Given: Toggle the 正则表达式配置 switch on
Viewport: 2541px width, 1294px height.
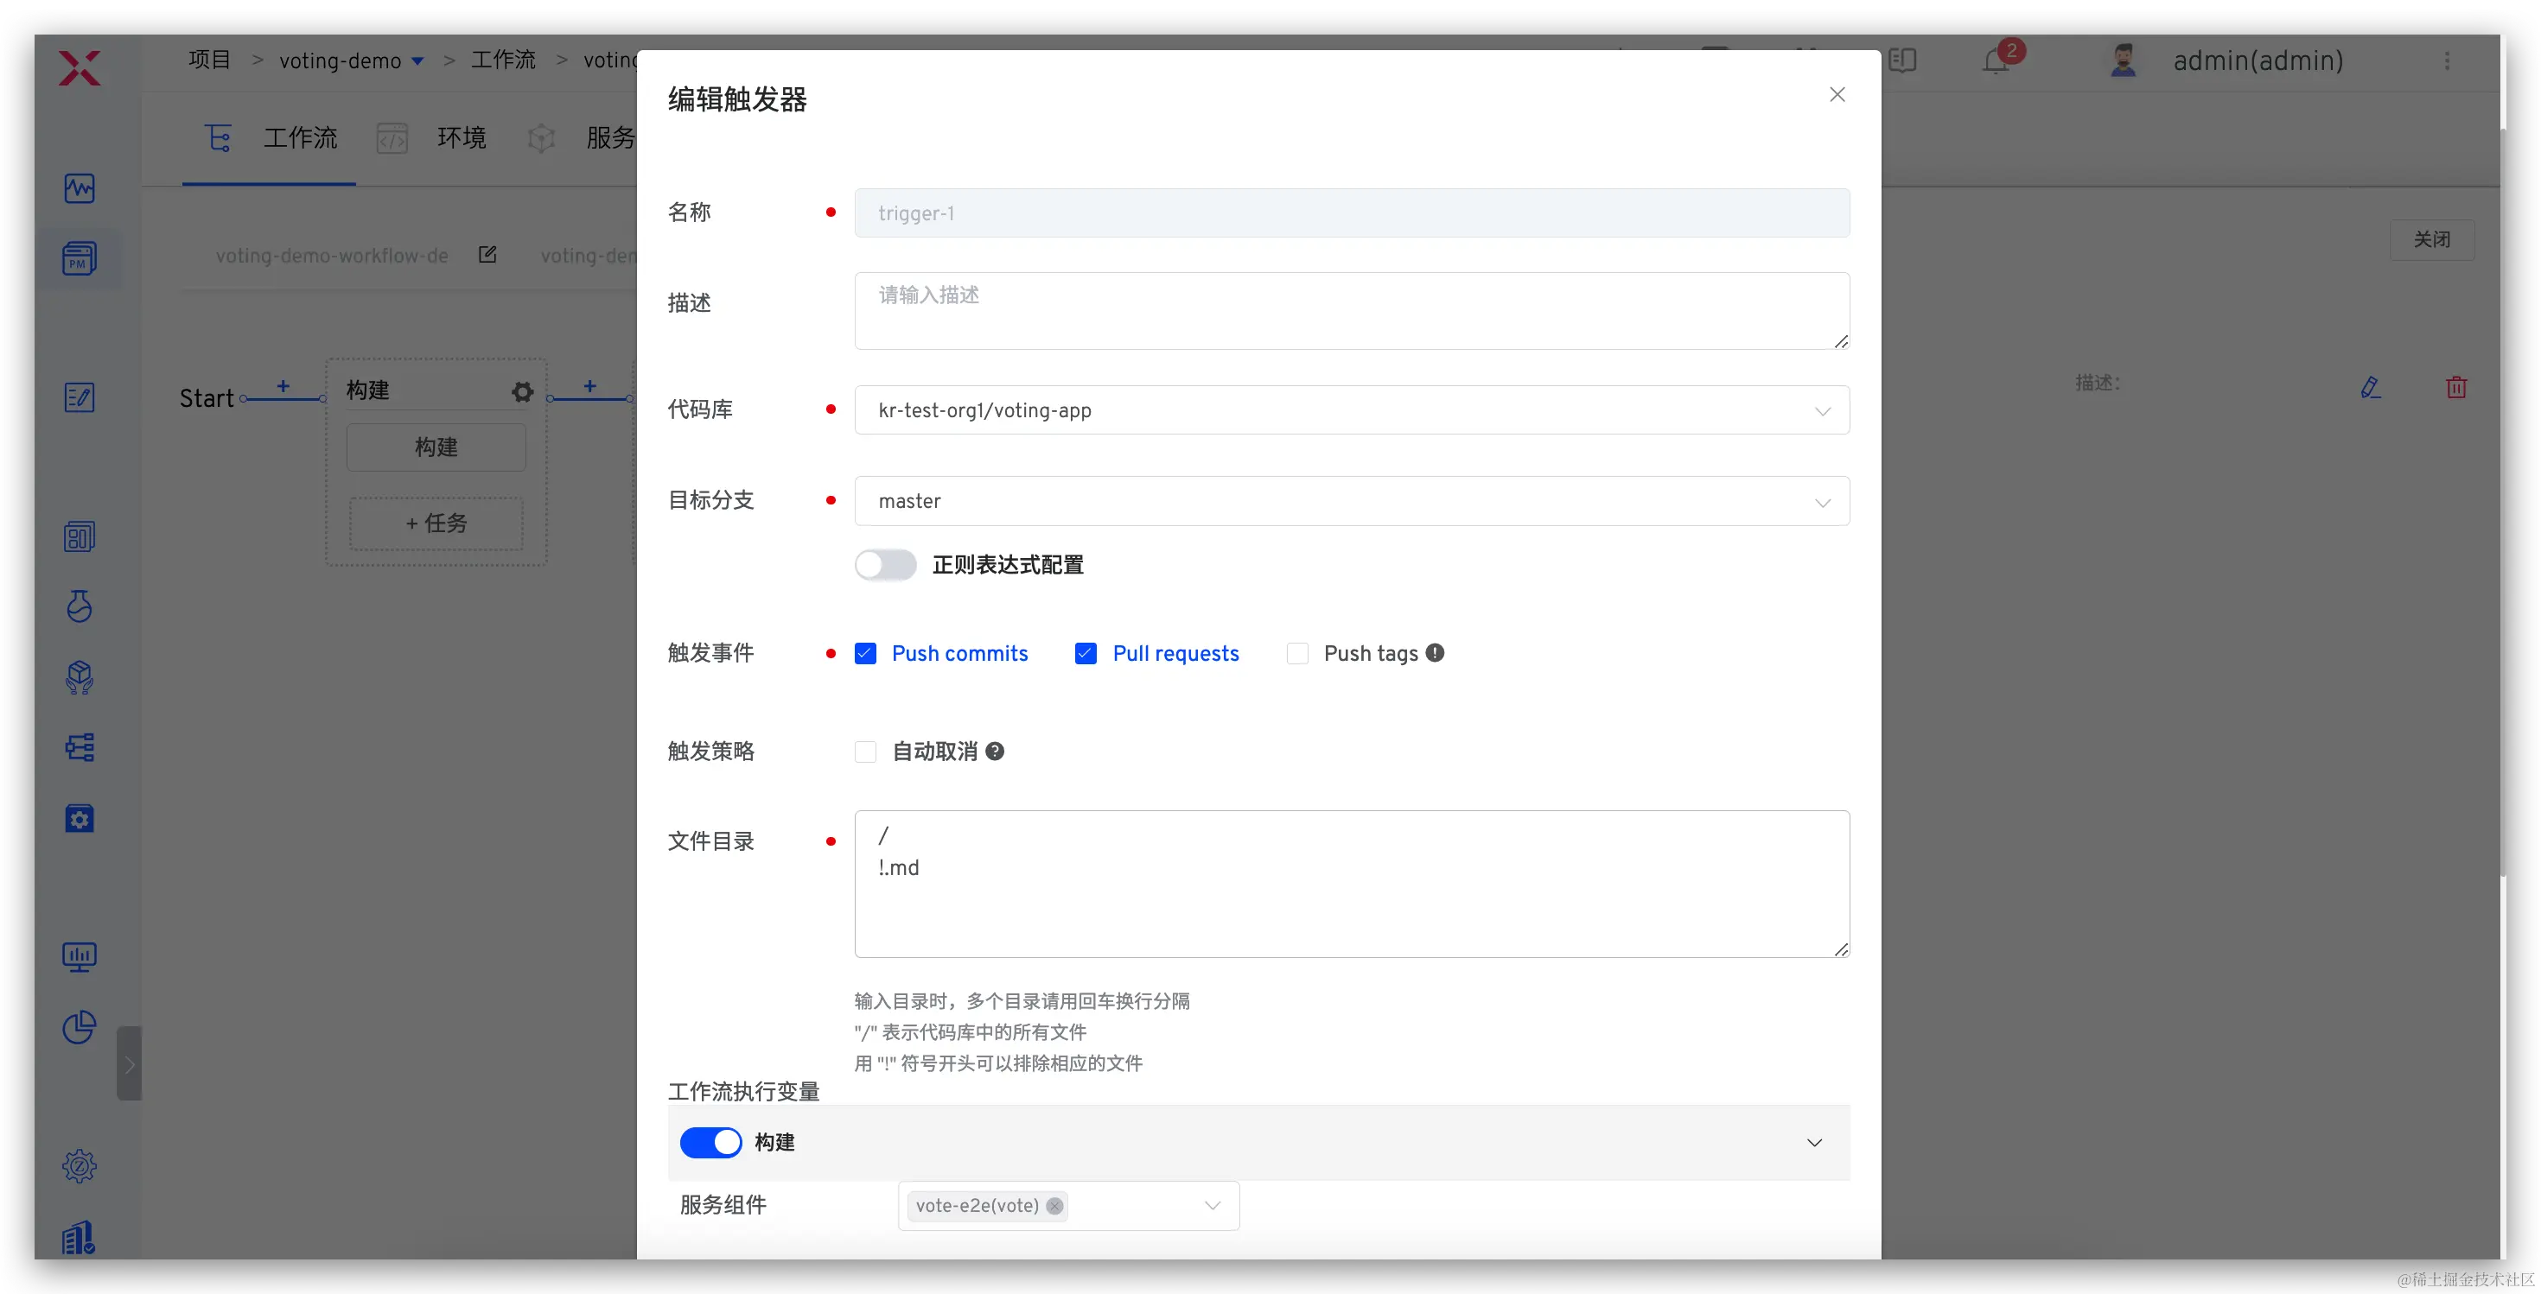Looking at the screenshot, I should pos(885,565).
